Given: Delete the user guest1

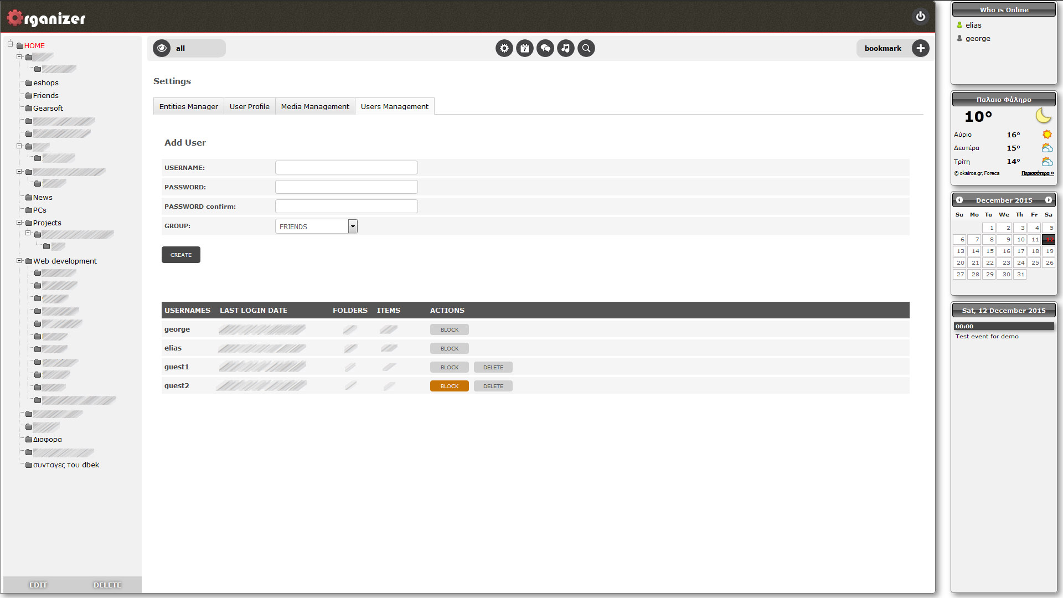Looking at the screenshot, I should coord(493,367).
